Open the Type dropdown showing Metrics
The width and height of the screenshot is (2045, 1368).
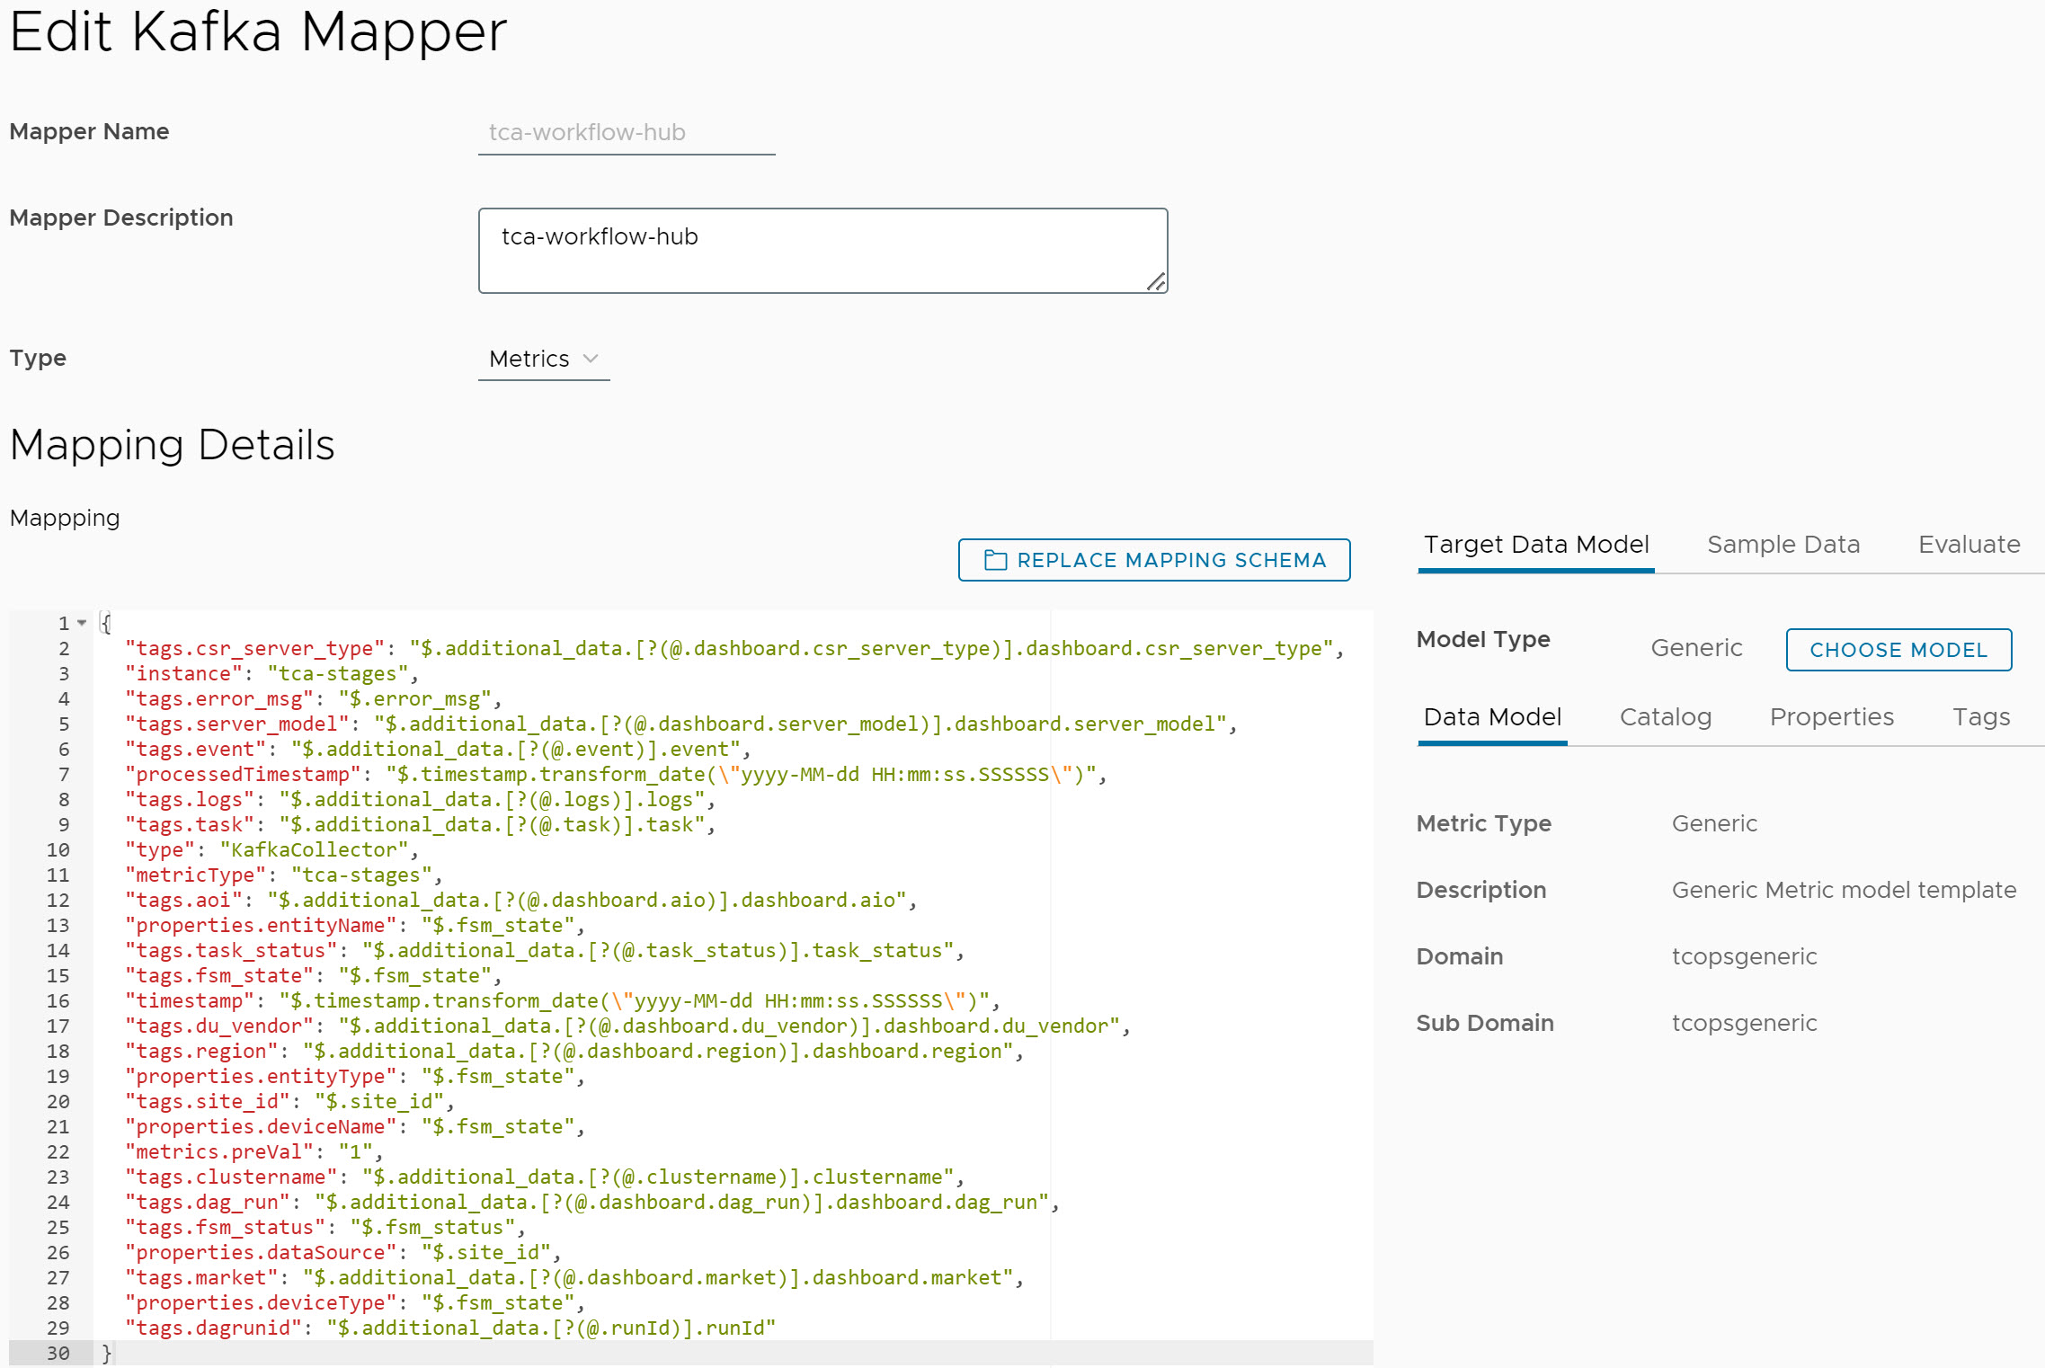542,359
